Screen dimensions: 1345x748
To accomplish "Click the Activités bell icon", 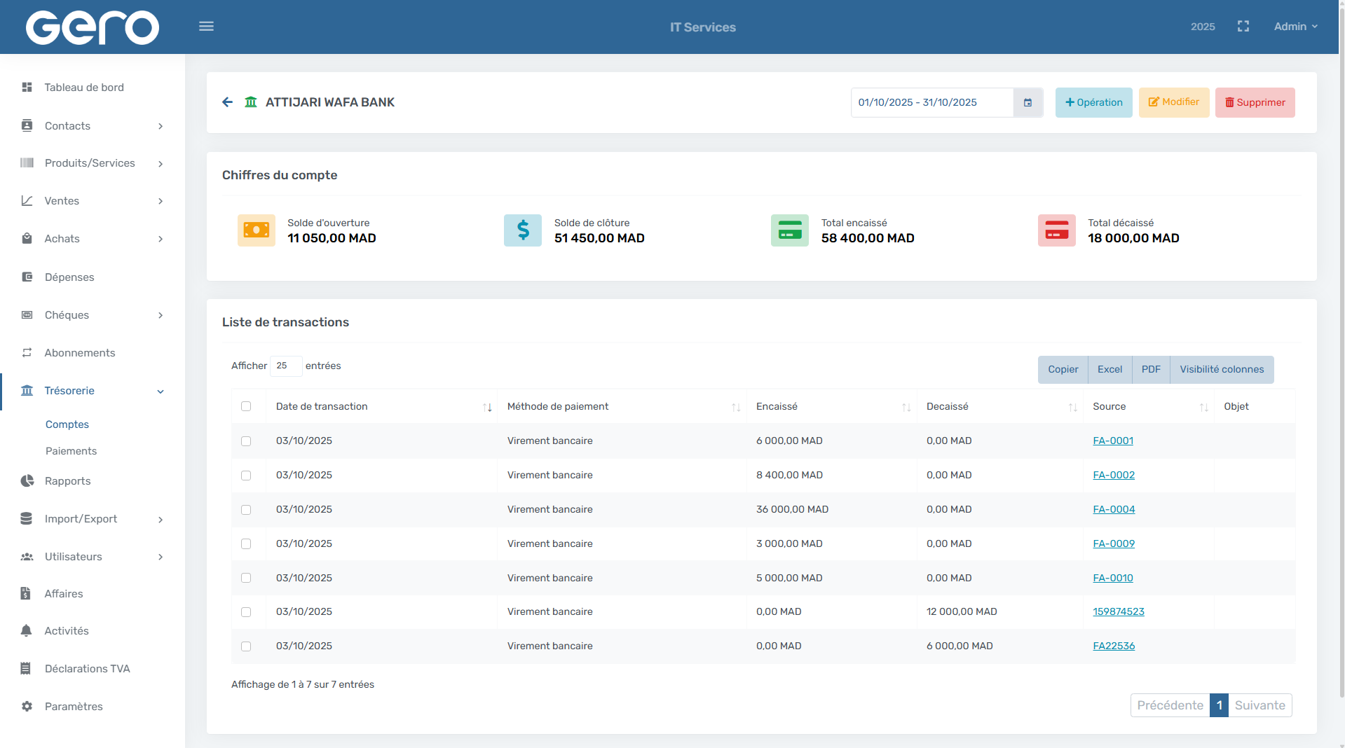I will click(x=27, y=630).
